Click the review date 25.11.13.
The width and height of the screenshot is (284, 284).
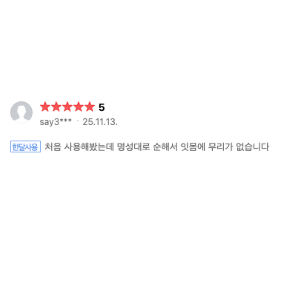100,122
